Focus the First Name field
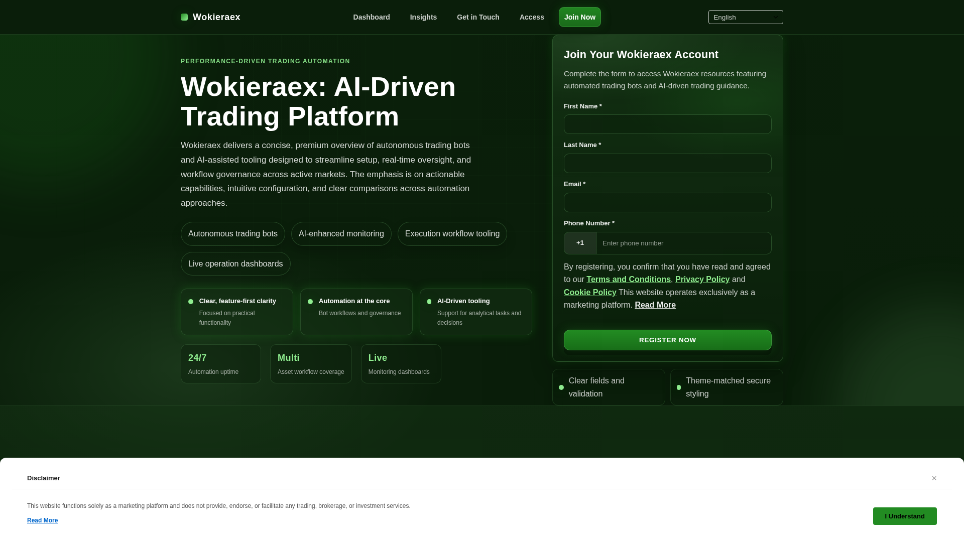This screenshot has width=964, height=542. (x=668, y=124)
